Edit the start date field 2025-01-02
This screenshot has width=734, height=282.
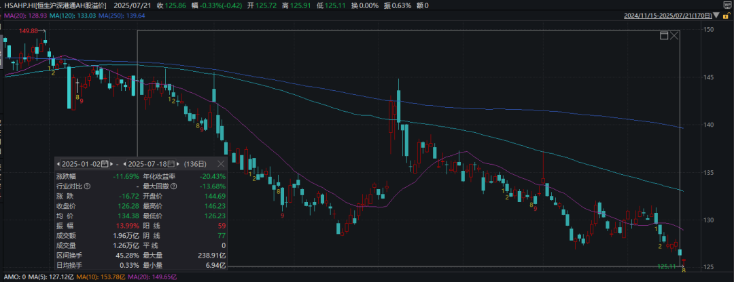pyautogui.click(x=81, y=164)
